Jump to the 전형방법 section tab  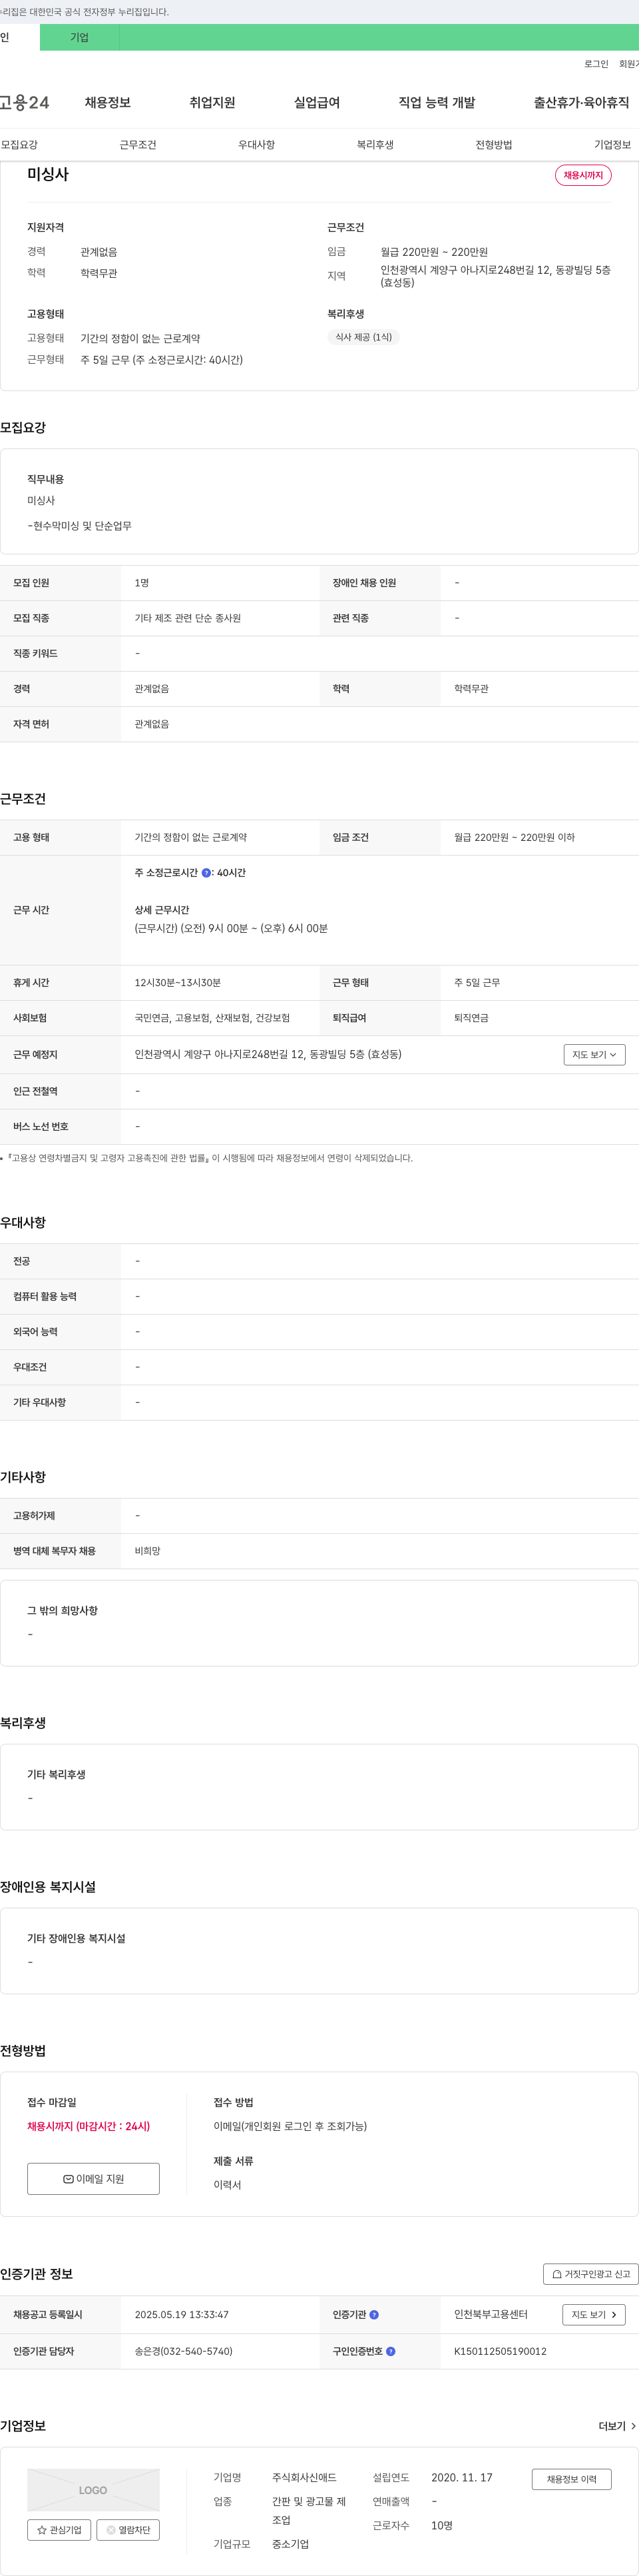(494, 145)
